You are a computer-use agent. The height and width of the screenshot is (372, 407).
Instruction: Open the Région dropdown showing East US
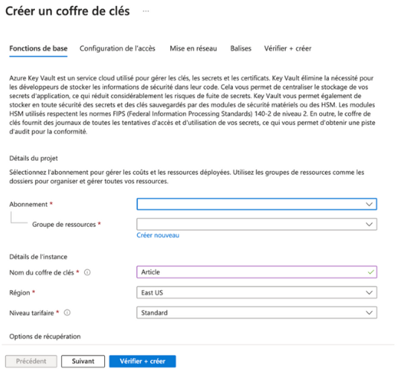pyautogui.click(x=257, y=292)
